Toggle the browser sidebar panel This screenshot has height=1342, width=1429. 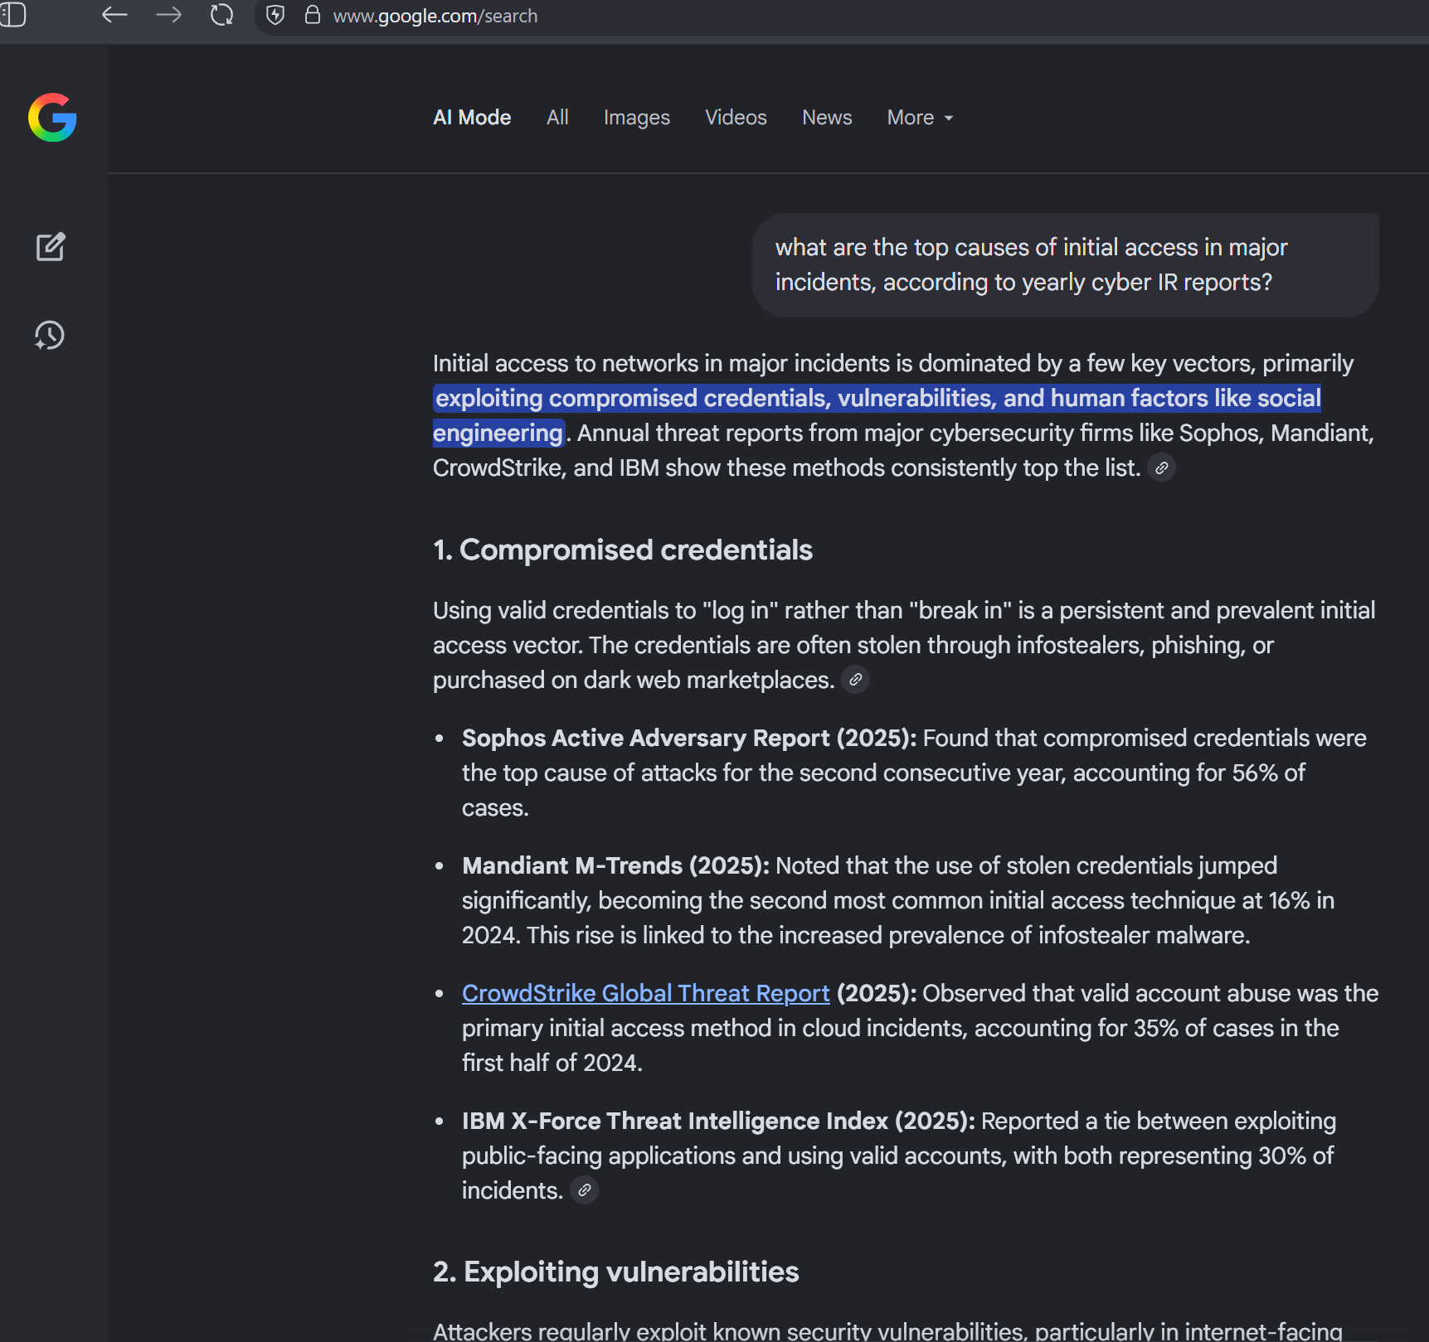[x=13, y=15]
